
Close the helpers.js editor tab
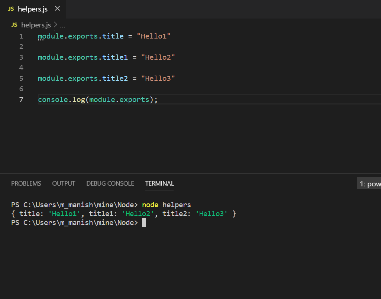(57, 9)
